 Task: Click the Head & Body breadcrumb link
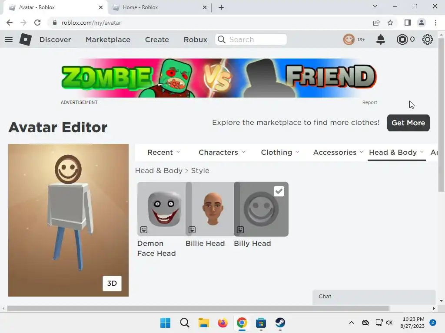click(159, 170)
